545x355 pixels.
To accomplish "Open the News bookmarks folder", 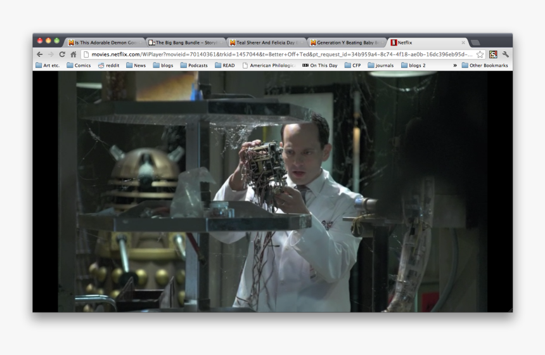I will tap(136, 65).
